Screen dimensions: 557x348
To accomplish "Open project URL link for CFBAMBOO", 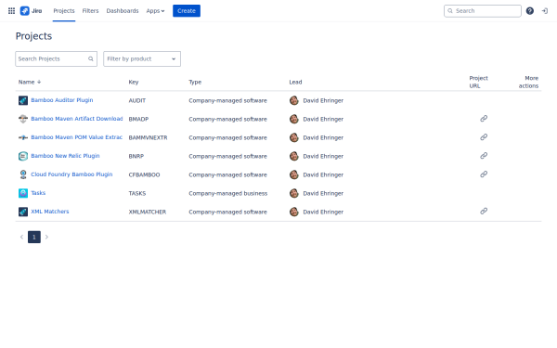I will [x=484, y=174].
